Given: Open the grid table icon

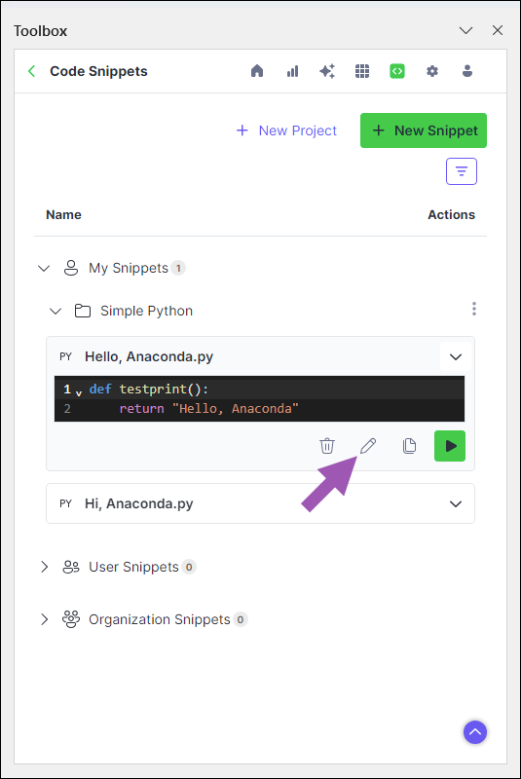Looking at the screenshot, I should 362,71.
